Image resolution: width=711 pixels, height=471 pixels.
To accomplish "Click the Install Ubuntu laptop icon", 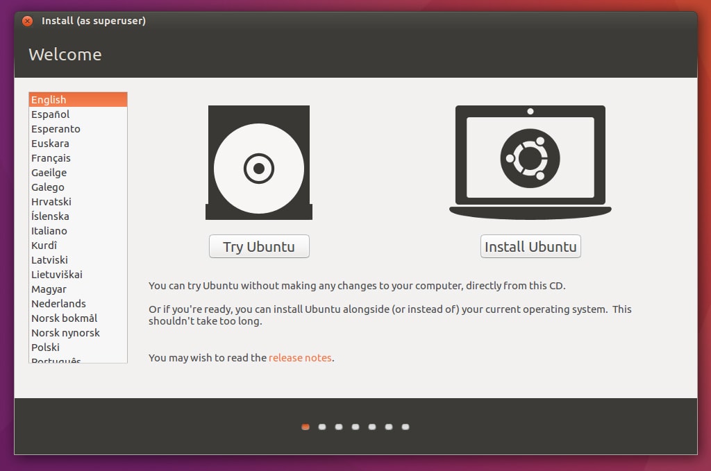I will pyautogui.click(x=530, y=162).
